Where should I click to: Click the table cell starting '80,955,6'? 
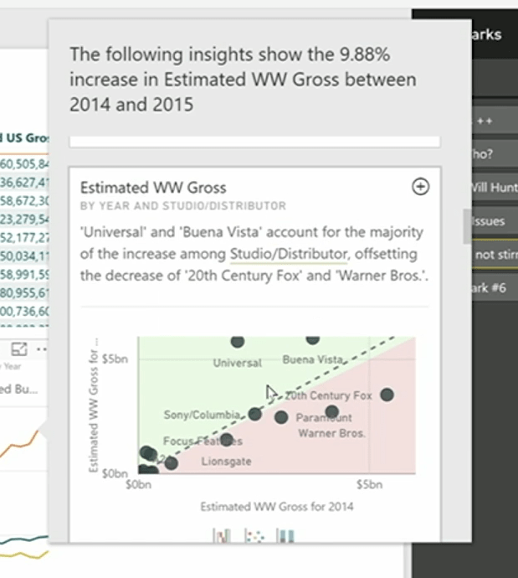point(24,293)
